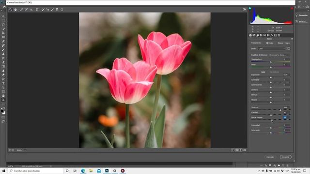Select the Camera Raw Hand tool

click(x=15, y=10)
